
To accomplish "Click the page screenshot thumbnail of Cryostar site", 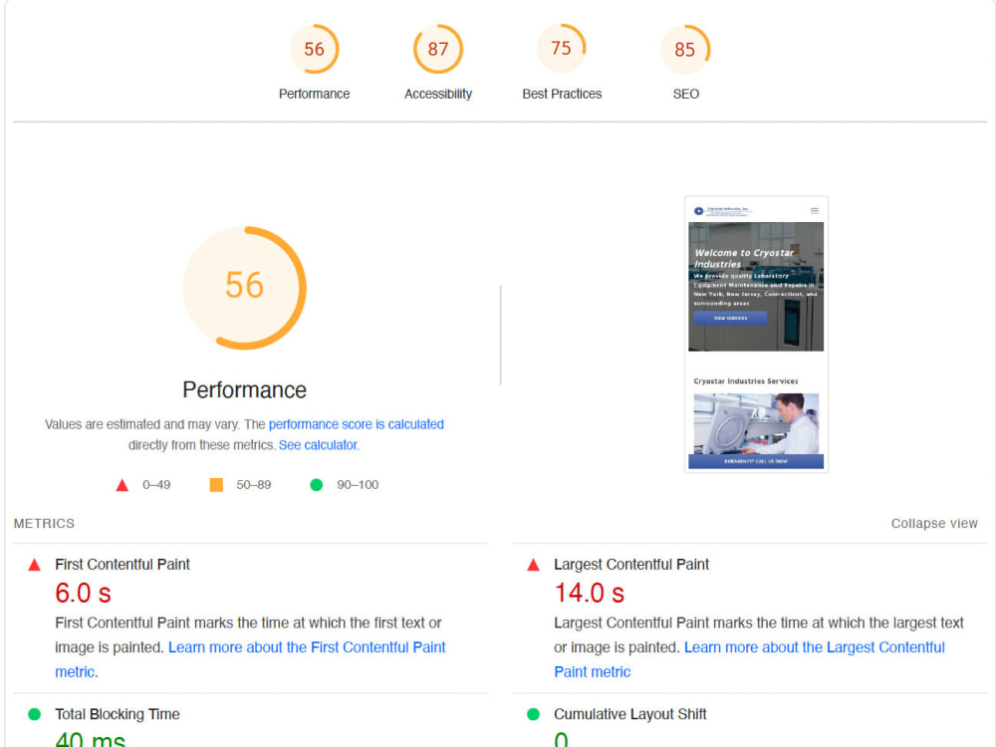I will click(x=756, y=335).
